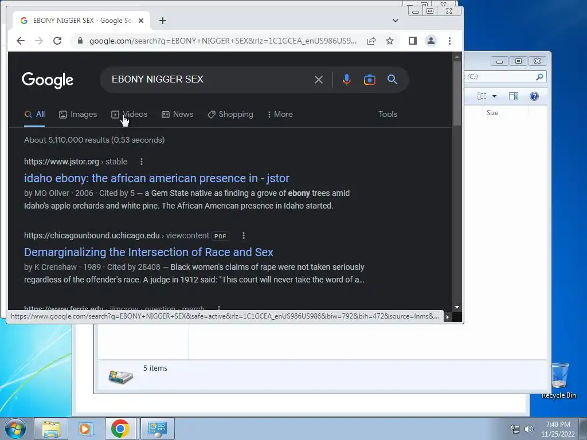587x440 pixels.
Task: Open the taskbar icon right of Chrome
Action: pyautogui.click(x=157, y=429)
